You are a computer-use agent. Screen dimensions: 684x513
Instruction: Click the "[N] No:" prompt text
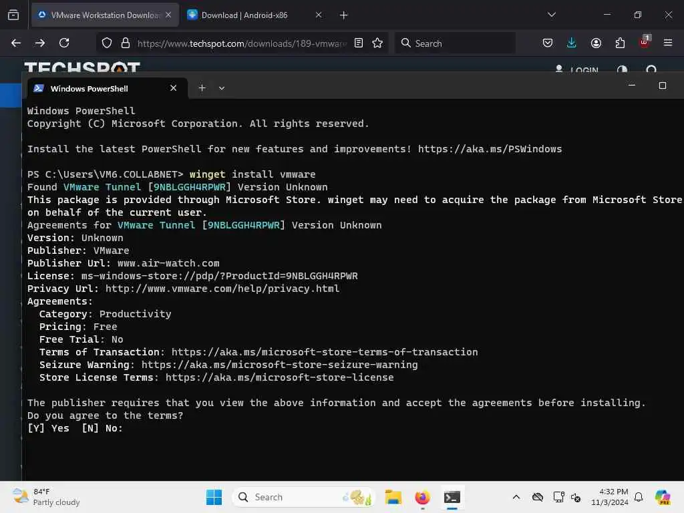102,428
